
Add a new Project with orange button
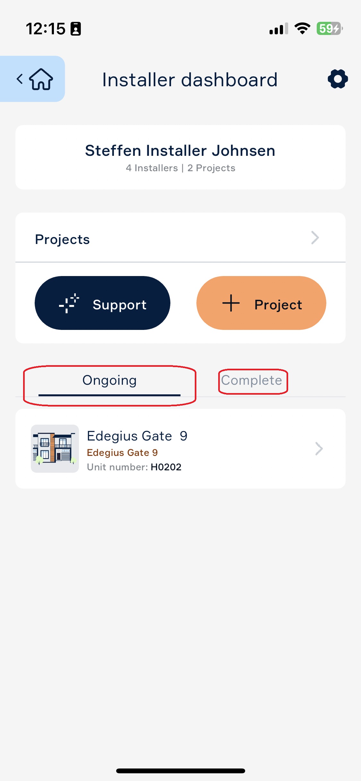coord(261,303)
